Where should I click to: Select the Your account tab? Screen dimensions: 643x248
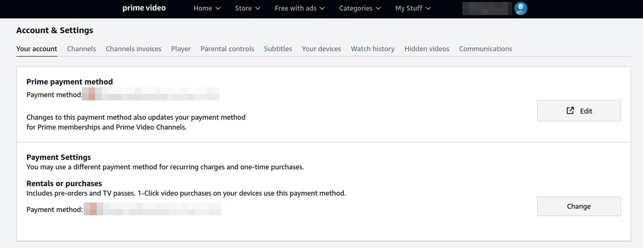[x=37, y=49]
